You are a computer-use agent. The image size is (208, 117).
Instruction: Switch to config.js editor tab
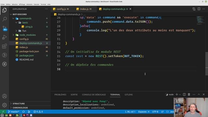coord(62,9)
